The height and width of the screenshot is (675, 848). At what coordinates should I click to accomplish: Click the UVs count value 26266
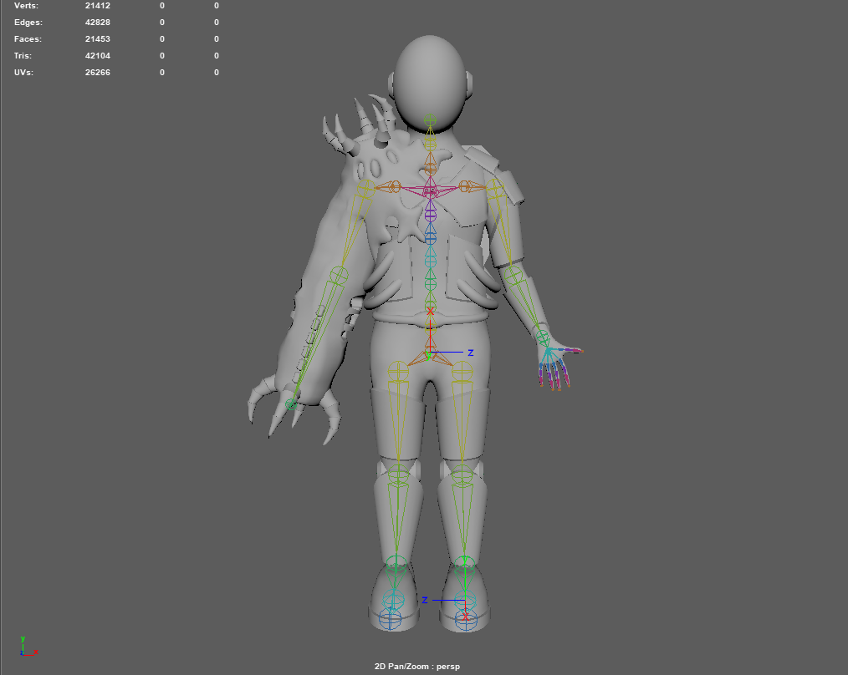coord(98,73)
